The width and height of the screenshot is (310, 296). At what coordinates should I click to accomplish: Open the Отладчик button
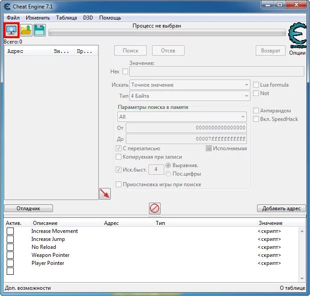tap(28, 208)
